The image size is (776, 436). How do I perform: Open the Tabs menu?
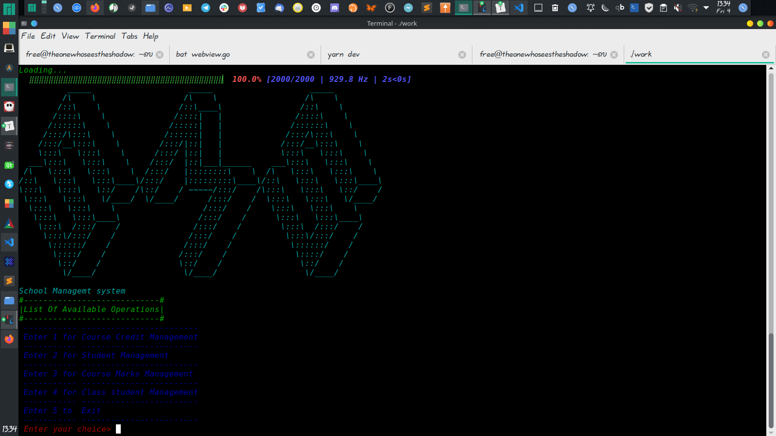click(129, 36)
